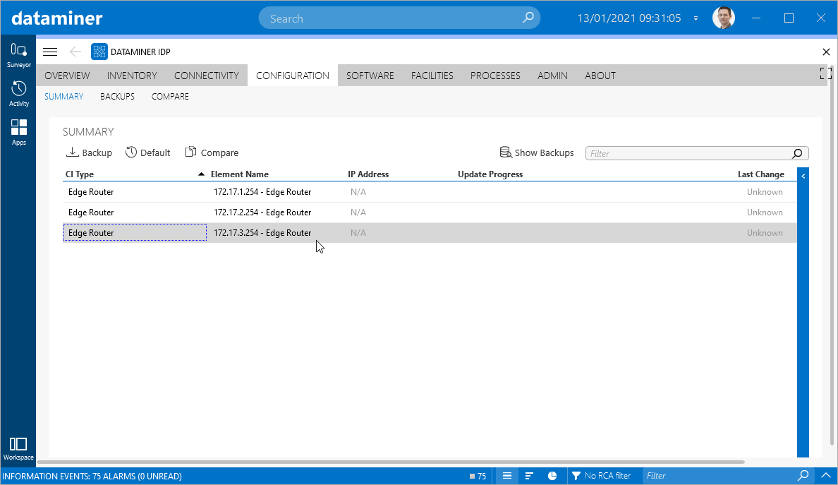The height and width of the screenshot is (485, 838).
Task: Open the user profile avatar
Action: (724, 18)
